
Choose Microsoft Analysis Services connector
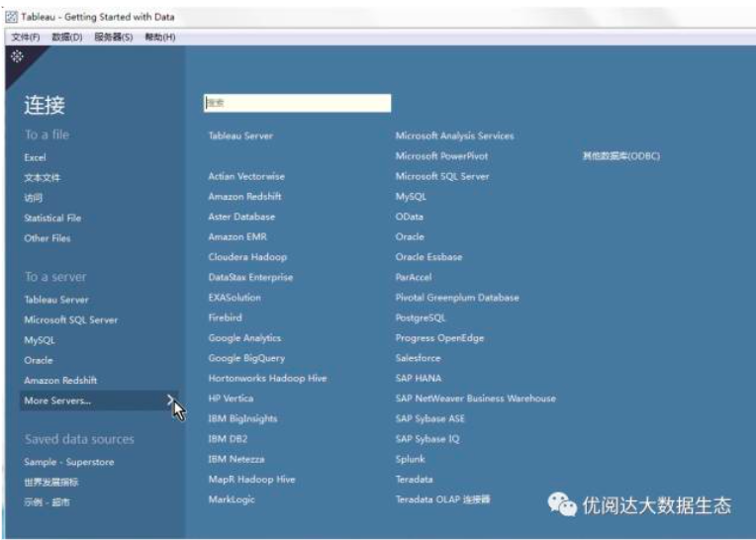[454, 135]
